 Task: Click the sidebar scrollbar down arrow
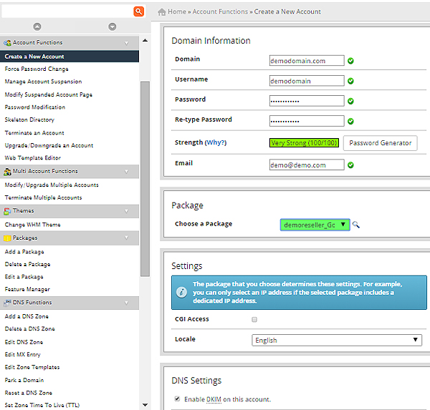tap(145, 404)
